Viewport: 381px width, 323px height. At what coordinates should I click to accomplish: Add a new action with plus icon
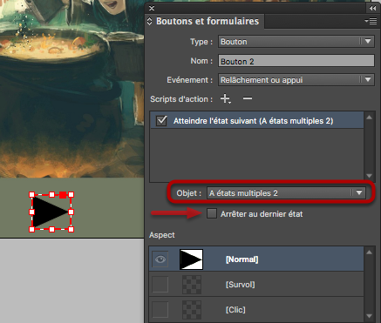tap(226, 98)
